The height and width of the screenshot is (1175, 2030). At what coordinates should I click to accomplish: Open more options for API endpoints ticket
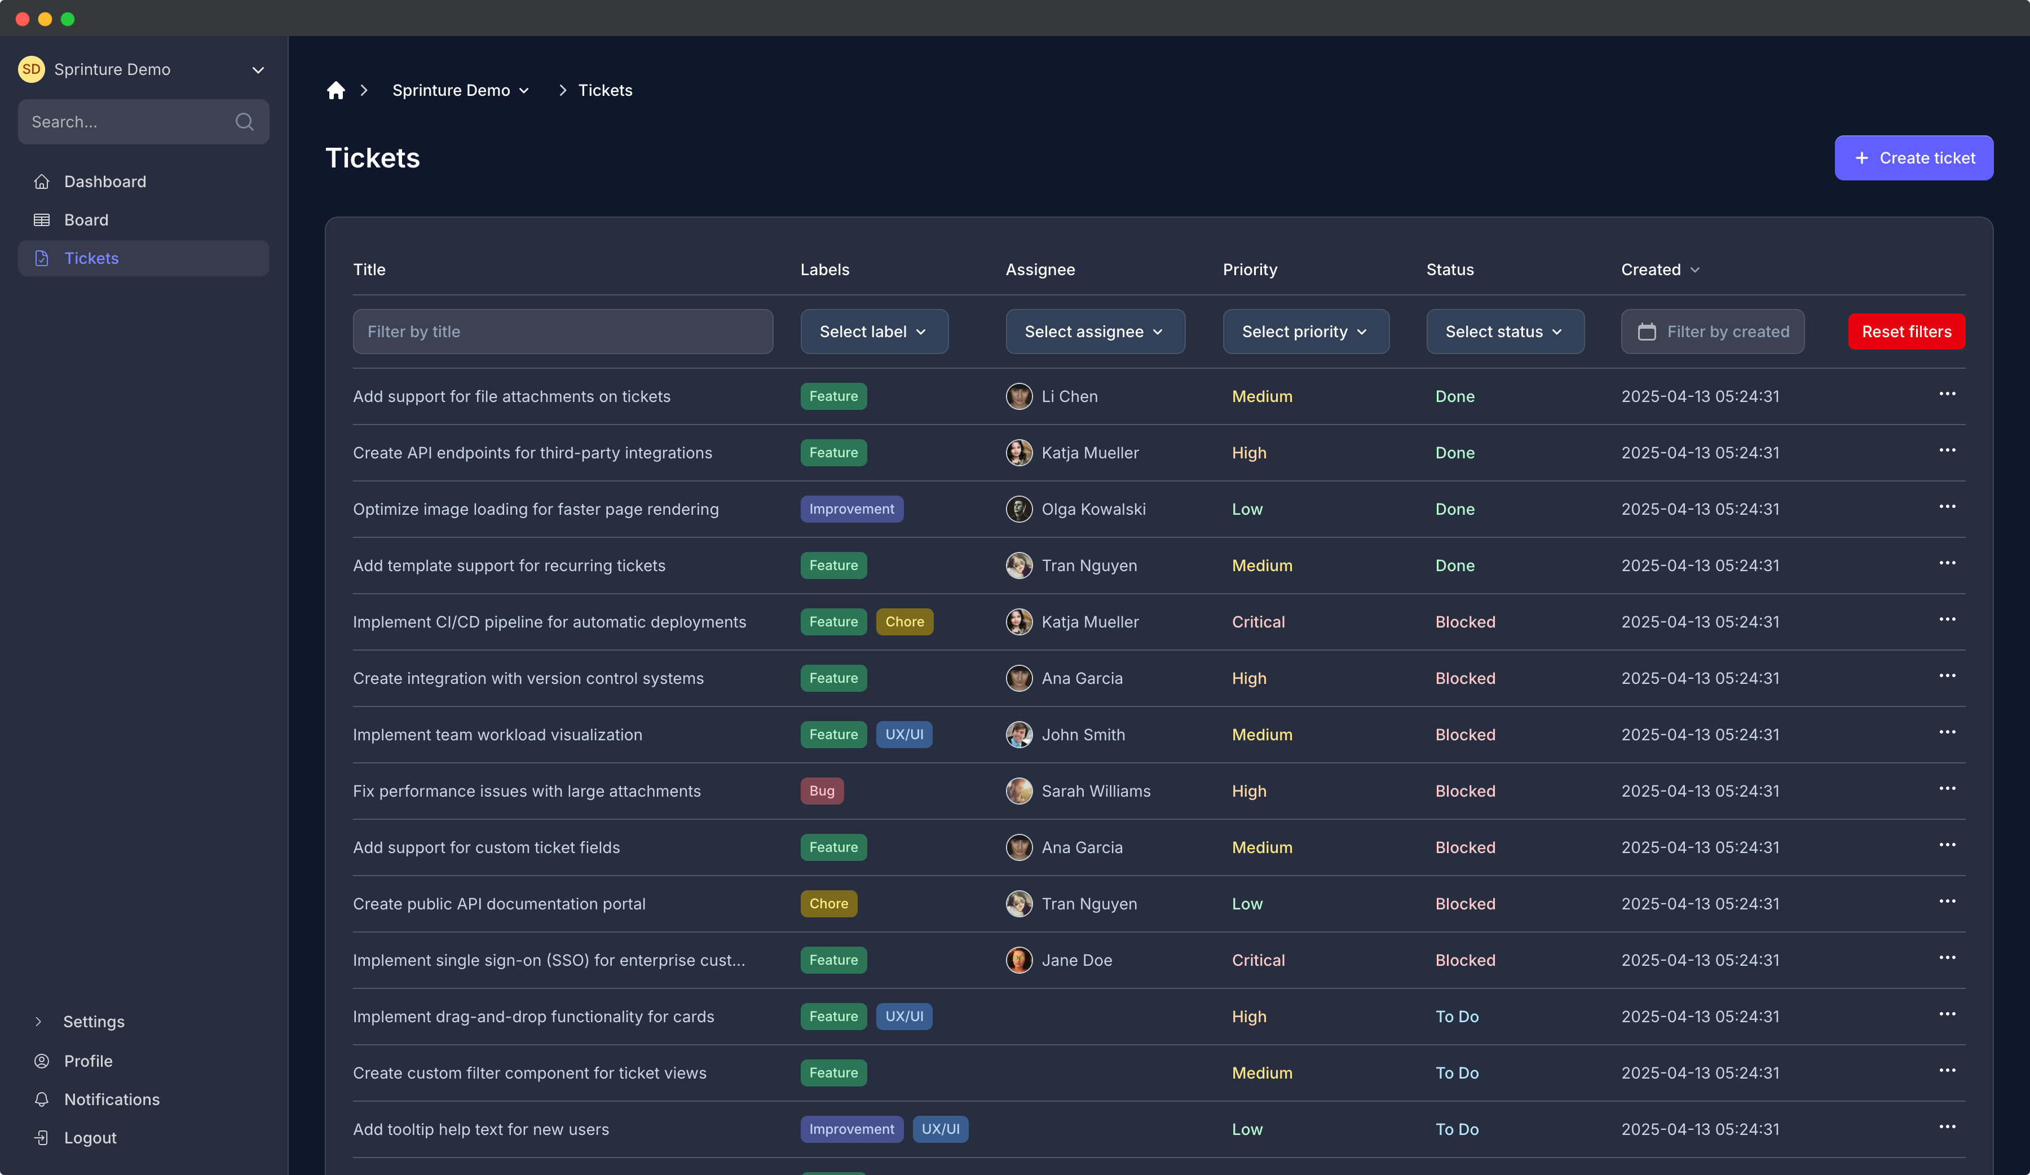(1947, 450)
